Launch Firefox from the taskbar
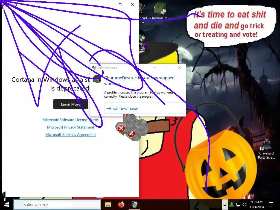The height and width of the screenshot is (210, 280). [121, 205]
